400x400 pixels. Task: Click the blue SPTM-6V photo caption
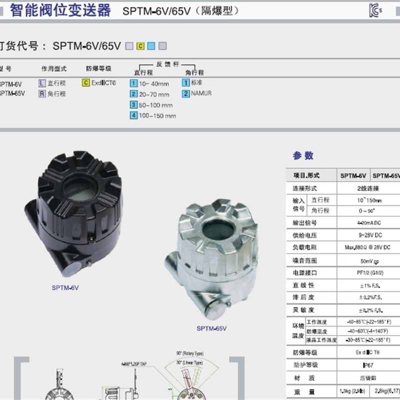(65, 288)
